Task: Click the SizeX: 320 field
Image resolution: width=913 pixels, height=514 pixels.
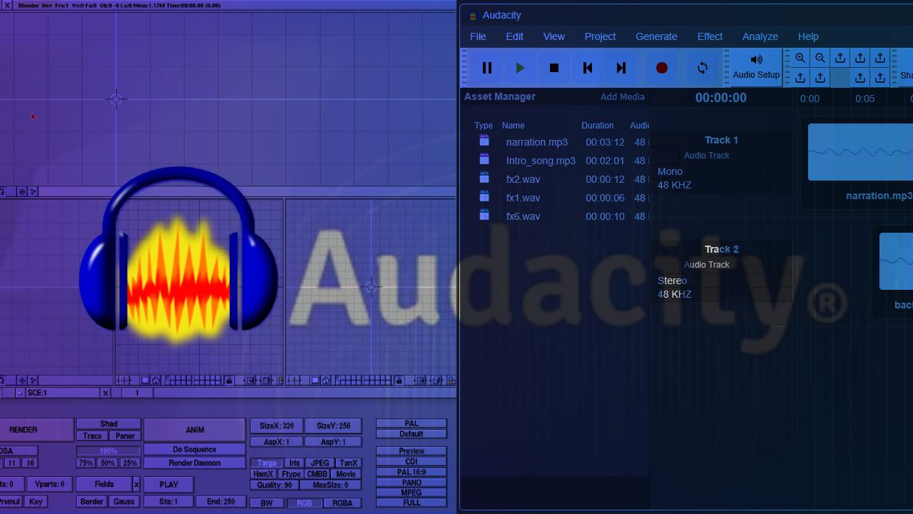Action: [277, 426]
